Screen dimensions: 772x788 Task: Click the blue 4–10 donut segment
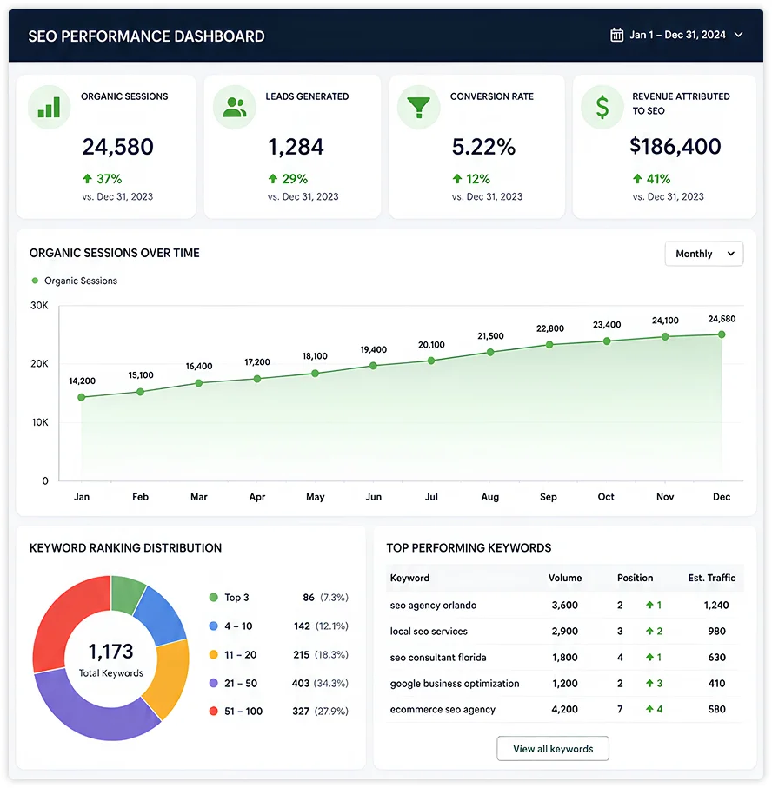160,616
